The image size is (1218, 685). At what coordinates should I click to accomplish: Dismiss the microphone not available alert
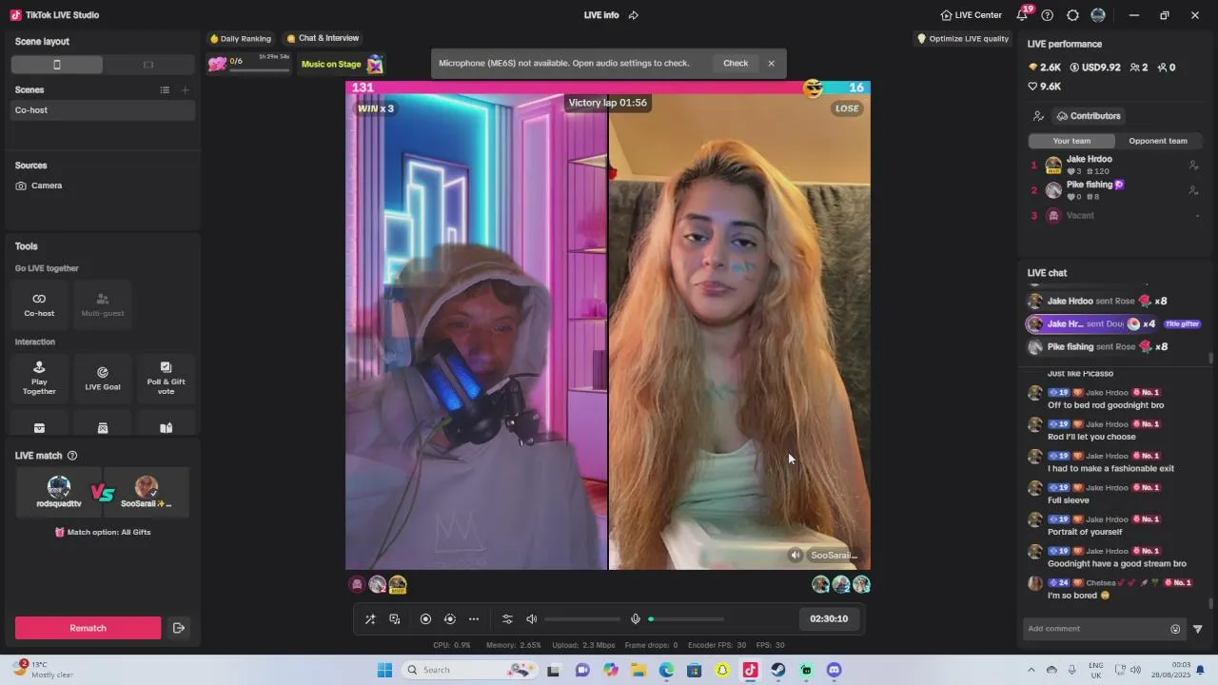[x=772, y=64]
